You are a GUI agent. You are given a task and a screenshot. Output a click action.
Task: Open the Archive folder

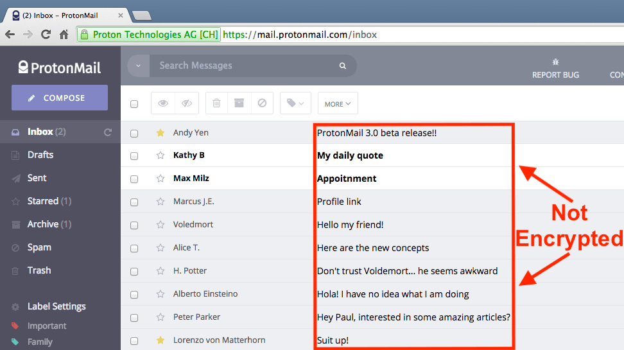pos(49,224)
